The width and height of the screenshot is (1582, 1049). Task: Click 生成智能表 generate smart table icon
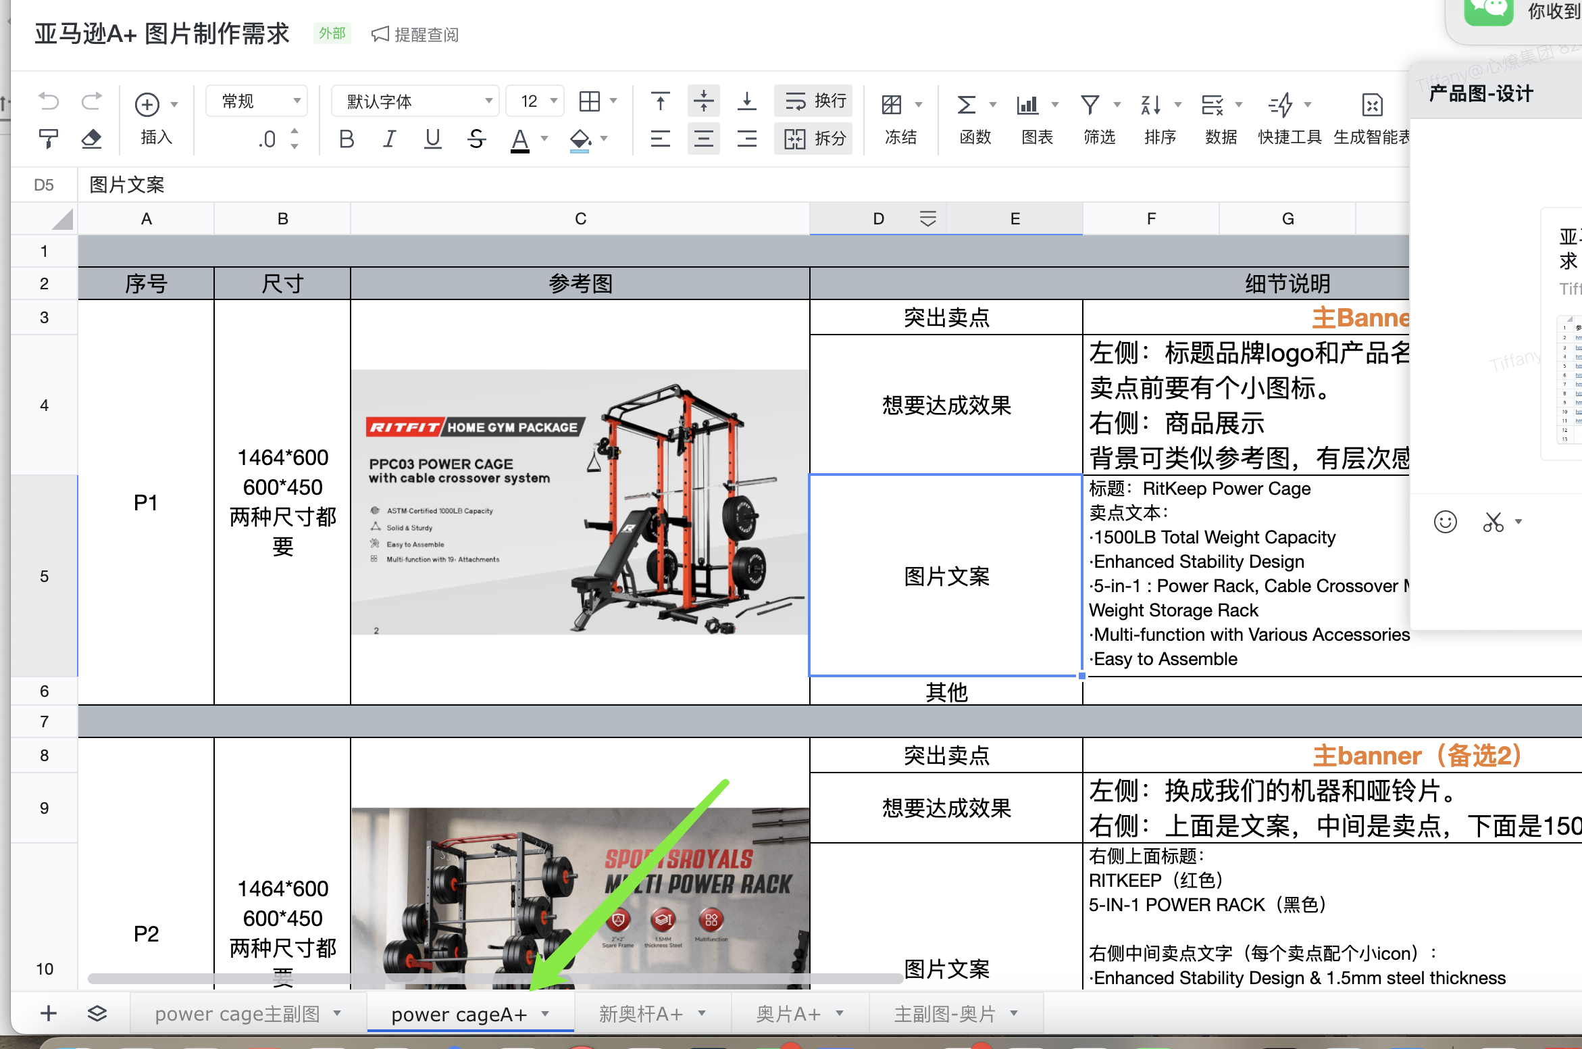tap(1372, 105)
